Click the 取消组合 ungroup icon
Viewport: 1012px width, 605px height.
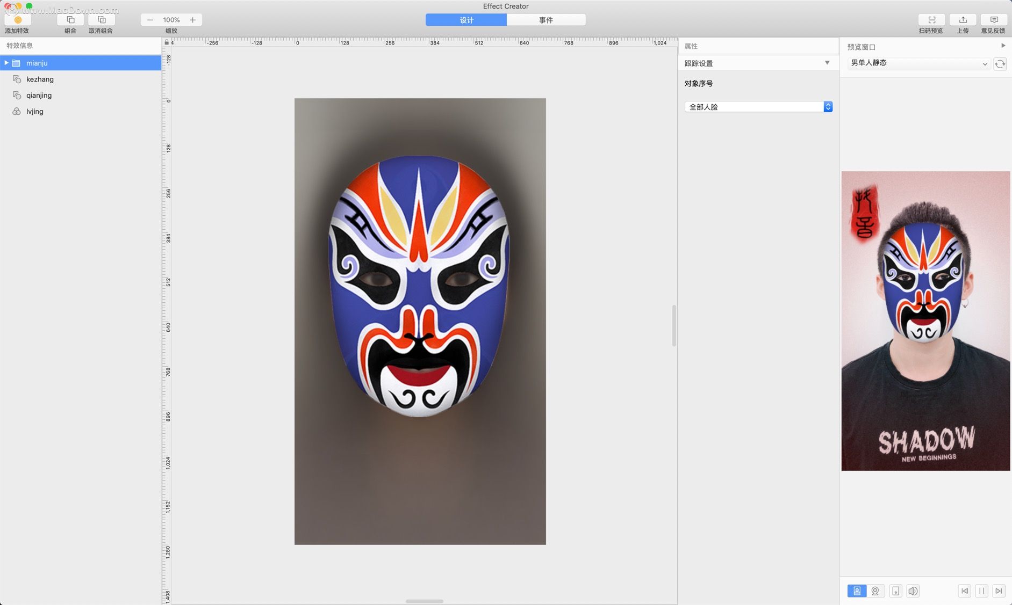point(102,20)
